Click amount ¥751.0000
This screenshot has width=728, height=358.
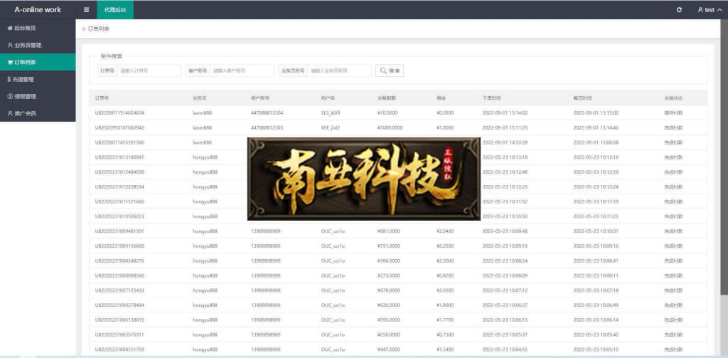point(389,246)
